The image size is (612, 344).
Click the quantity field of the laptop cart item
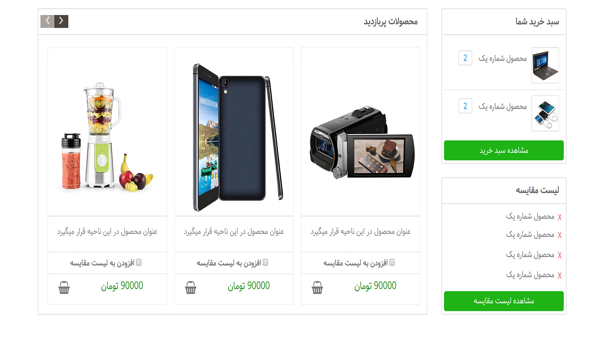click(465, 58)
